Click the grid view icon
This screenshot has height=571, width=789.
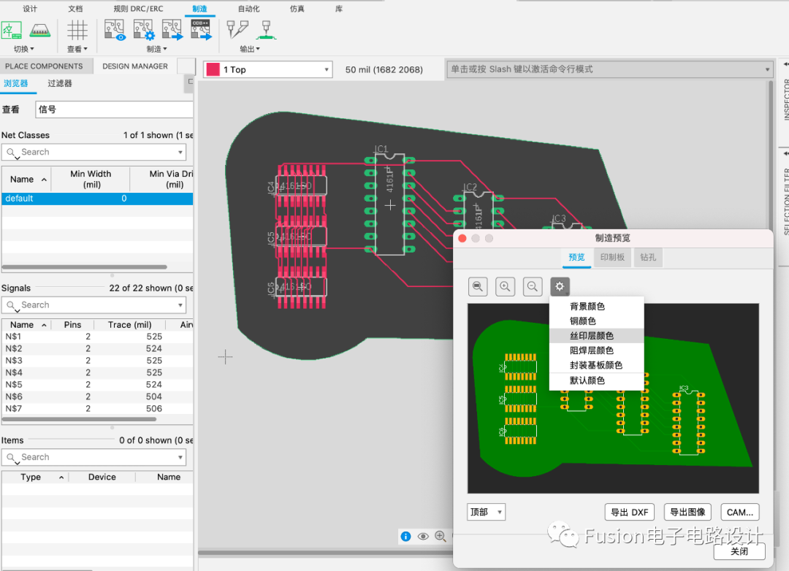[77, 30]
